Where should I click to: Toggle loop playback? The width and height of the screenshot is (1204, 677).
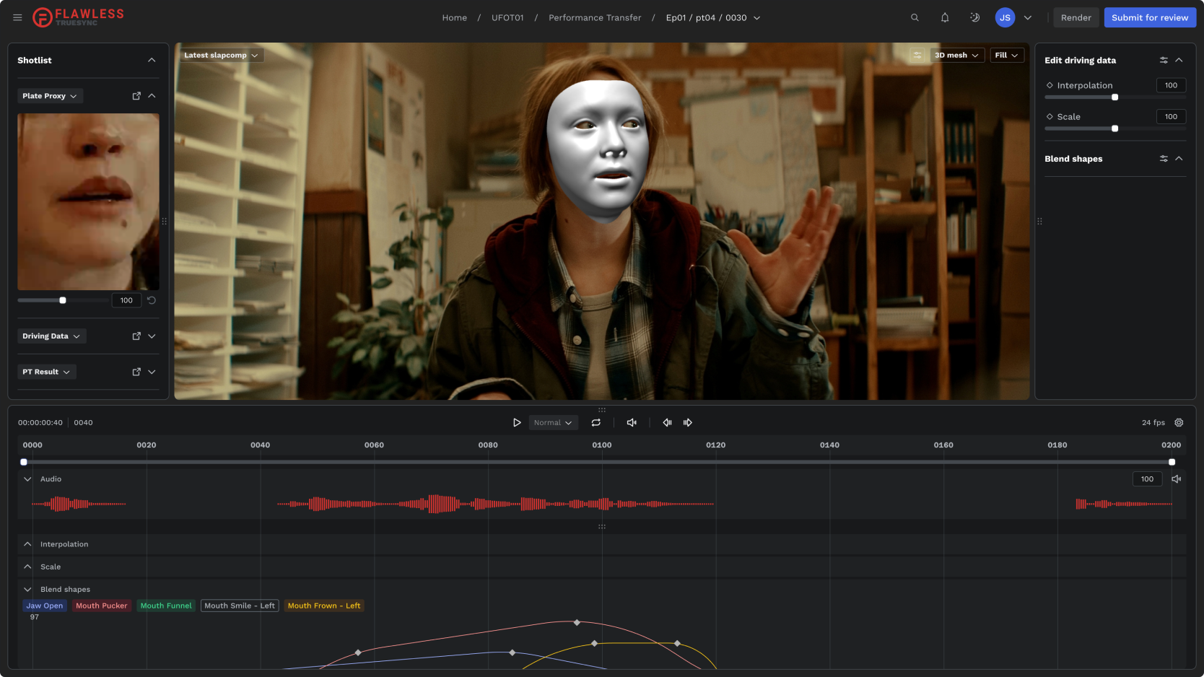pos(596,423)
